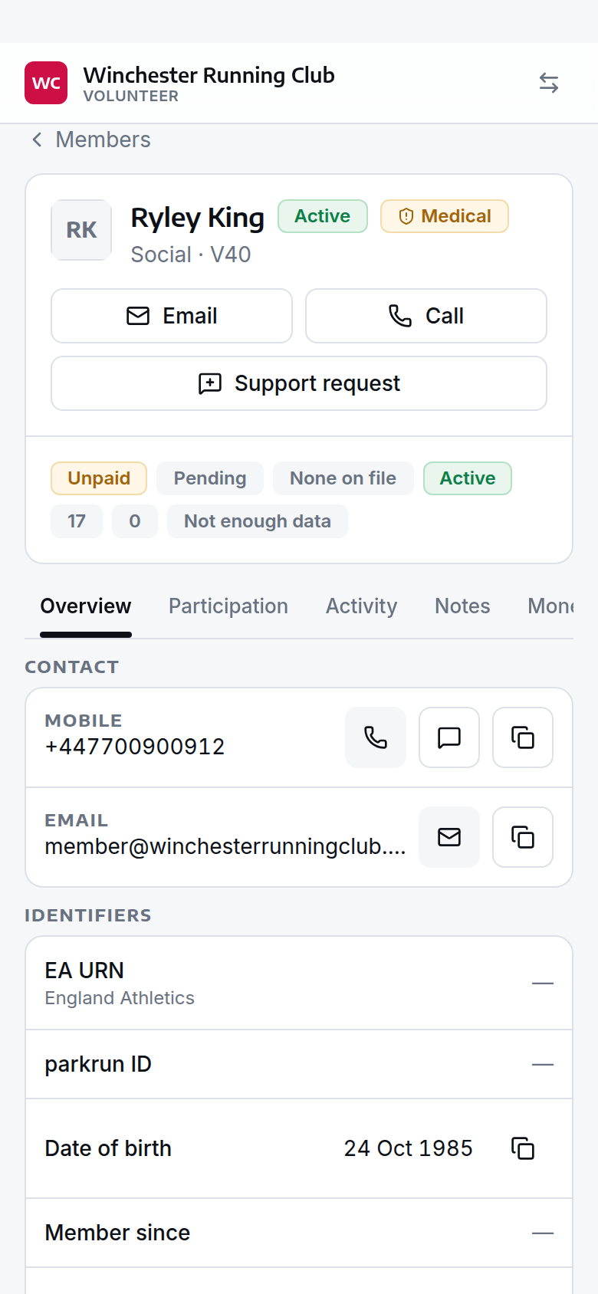Click the RK avatar thumbnail
The height and width of the screenshot is (1294, 598).
[81, 230]
